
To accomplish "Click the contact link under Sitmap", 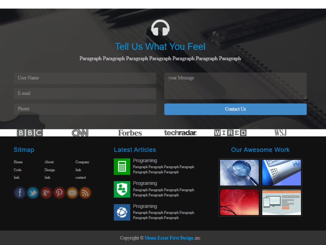I will [x=80, y=177].
